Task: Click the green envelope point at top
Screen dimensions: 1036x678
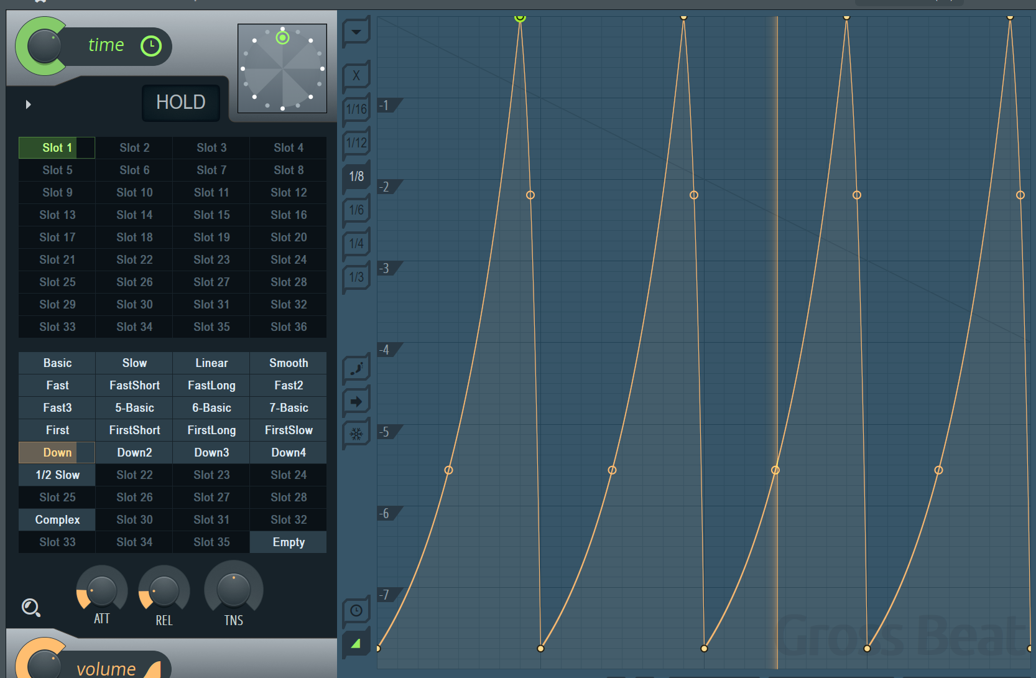Action: [520, 17]
